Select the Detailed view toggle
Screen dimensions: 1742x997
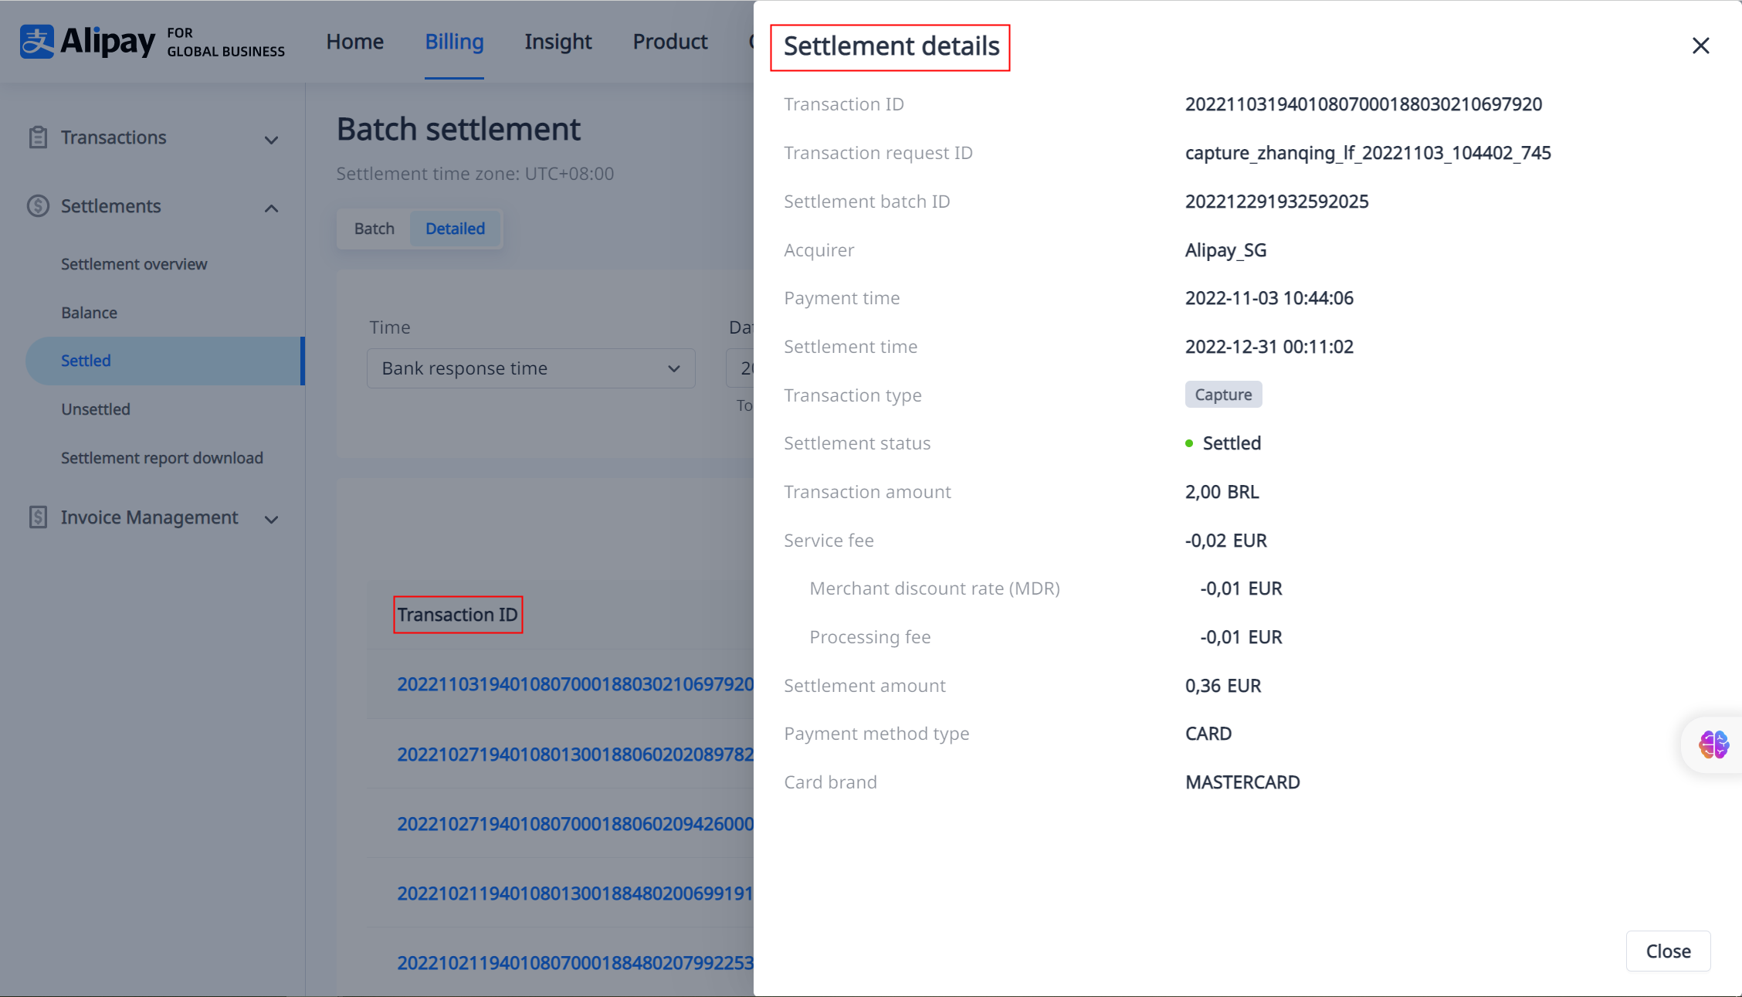(x=455, y=229)
